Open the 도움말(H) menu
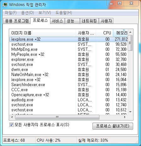The width and height of the screenshot is (141, 146). 64,13
